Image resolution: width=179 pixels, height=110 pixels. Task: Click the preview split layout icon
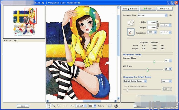coord(109,106)
